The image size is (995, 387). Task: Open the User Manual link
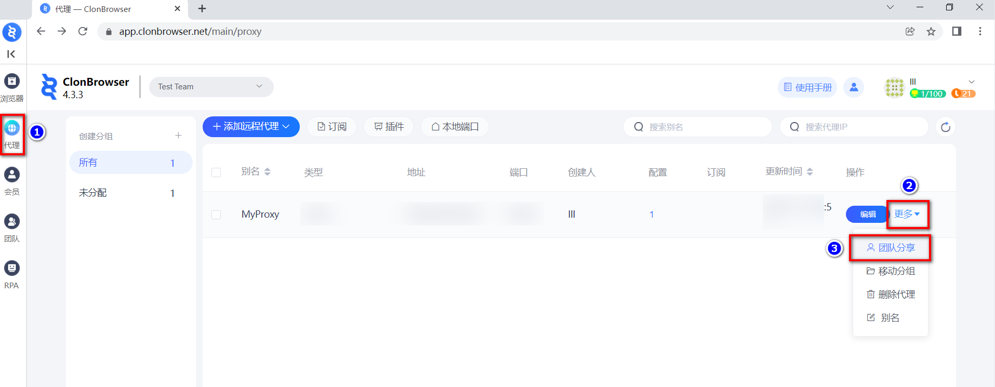[x=807, y=87]
